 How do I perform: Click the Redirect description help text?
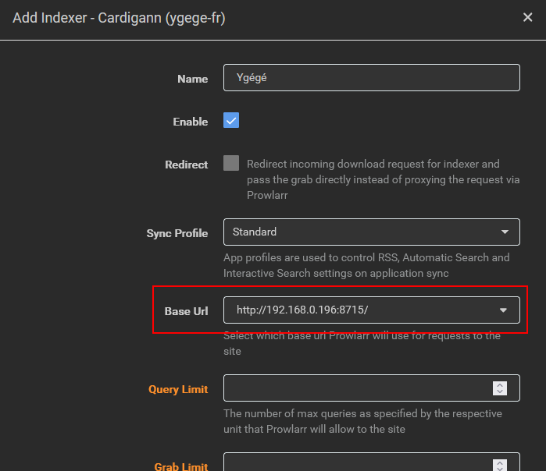373,179
